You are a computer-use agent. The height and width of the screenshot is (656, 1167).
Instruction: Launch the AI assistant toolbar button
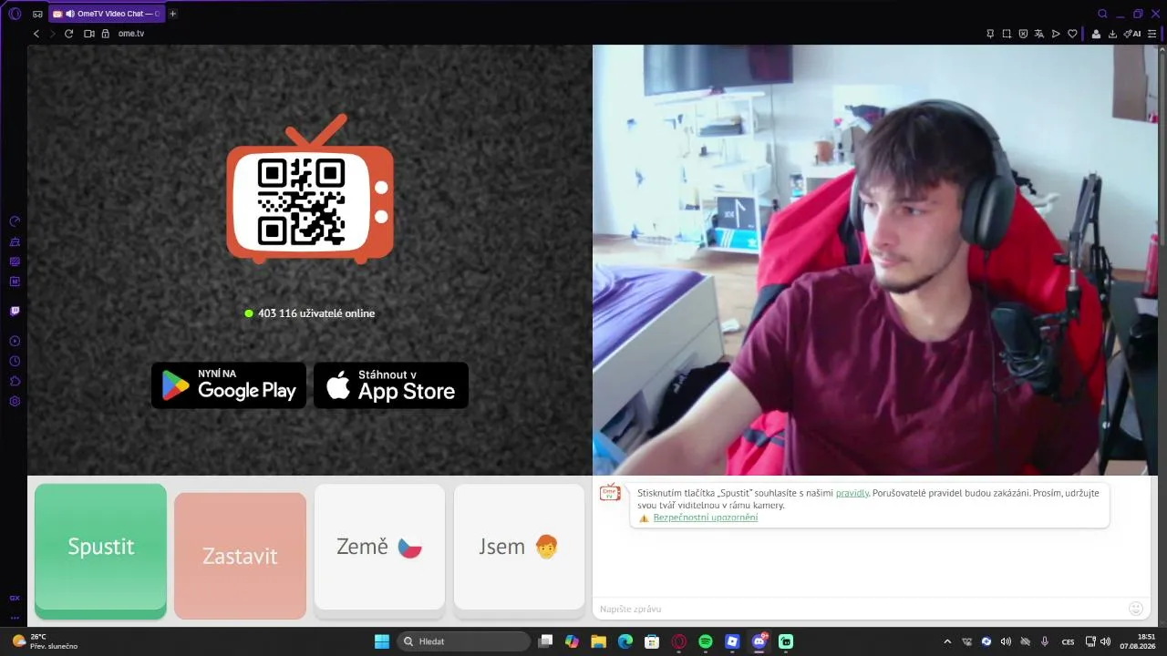(1132, 34)
